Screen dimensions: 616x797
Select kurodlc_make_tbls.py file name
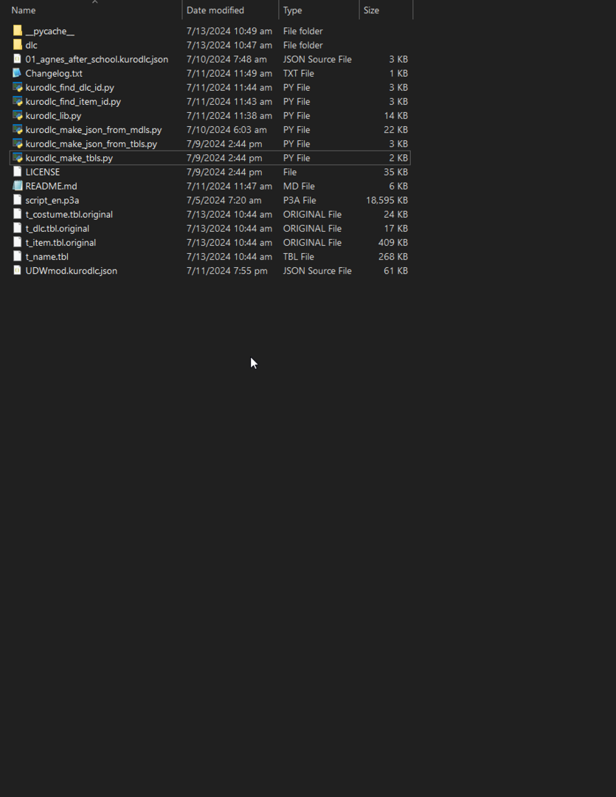(69, 158)
